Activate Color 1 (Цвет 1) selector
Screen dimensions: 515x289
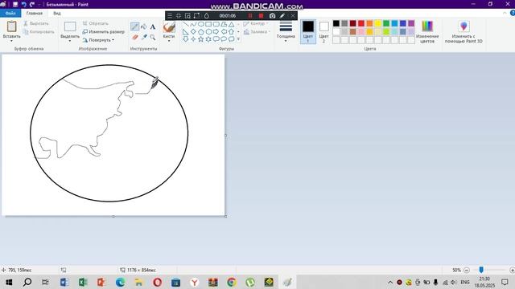tap(308, 32)
